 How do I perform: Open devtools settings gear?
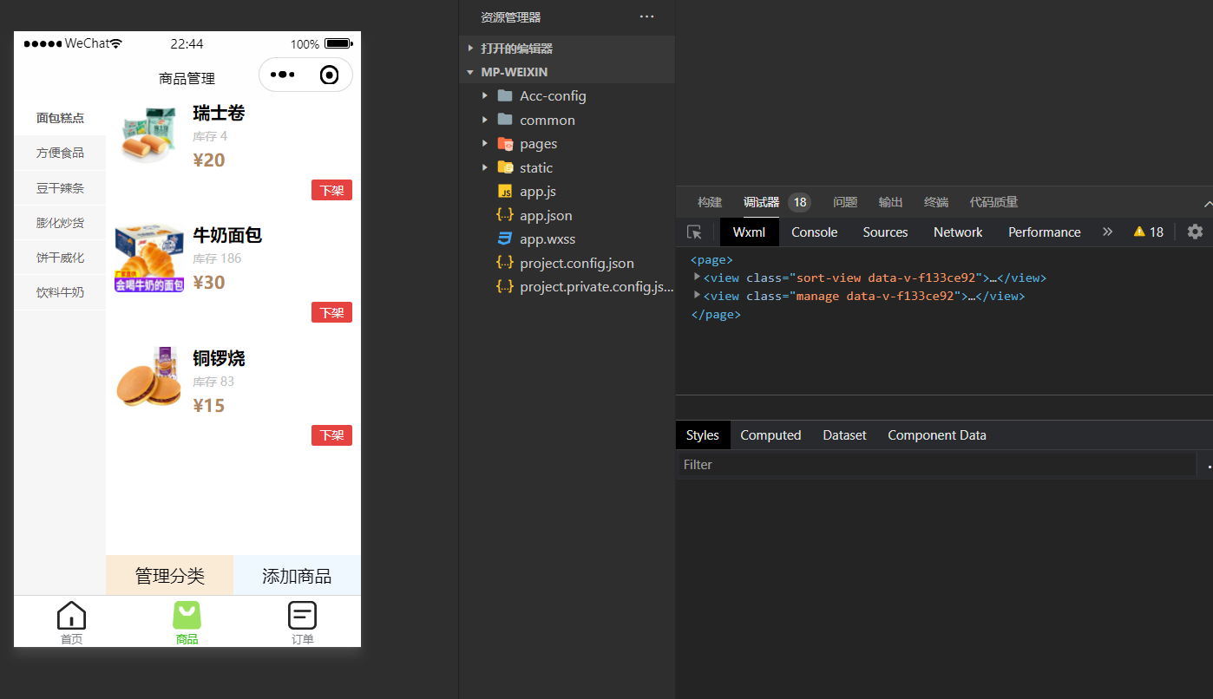[x=1195, y=232]
